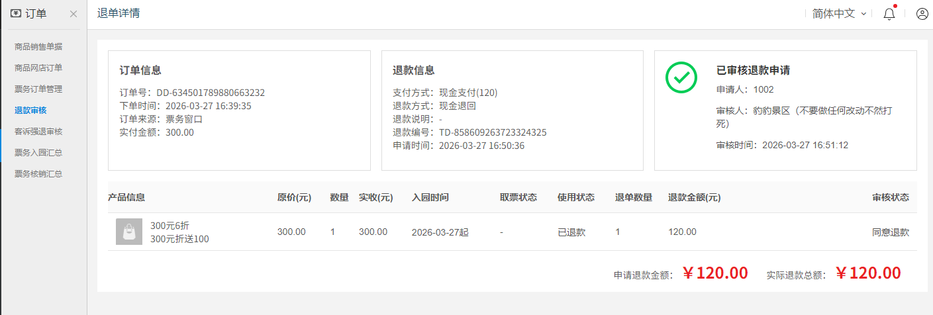Image resolution: width=933 pixels, height=315 pixels.
Task: Click the refund number TD-858609263723324325
Action: coord(493,132)
